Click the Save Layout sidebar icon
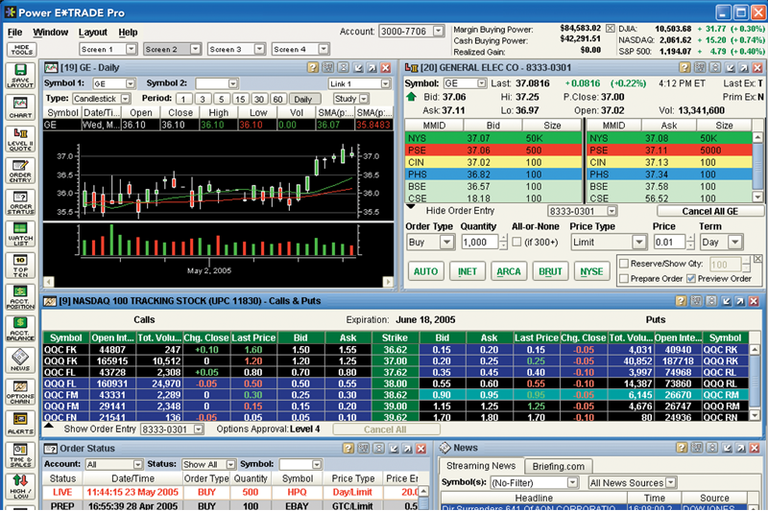 20,76
